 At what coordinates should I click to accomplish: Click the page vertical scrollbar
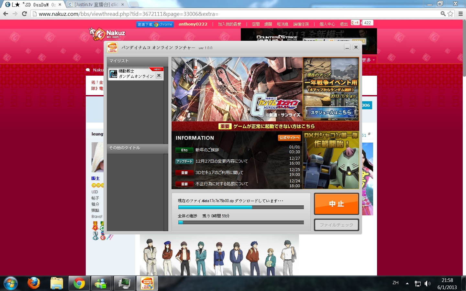(464, 48)
